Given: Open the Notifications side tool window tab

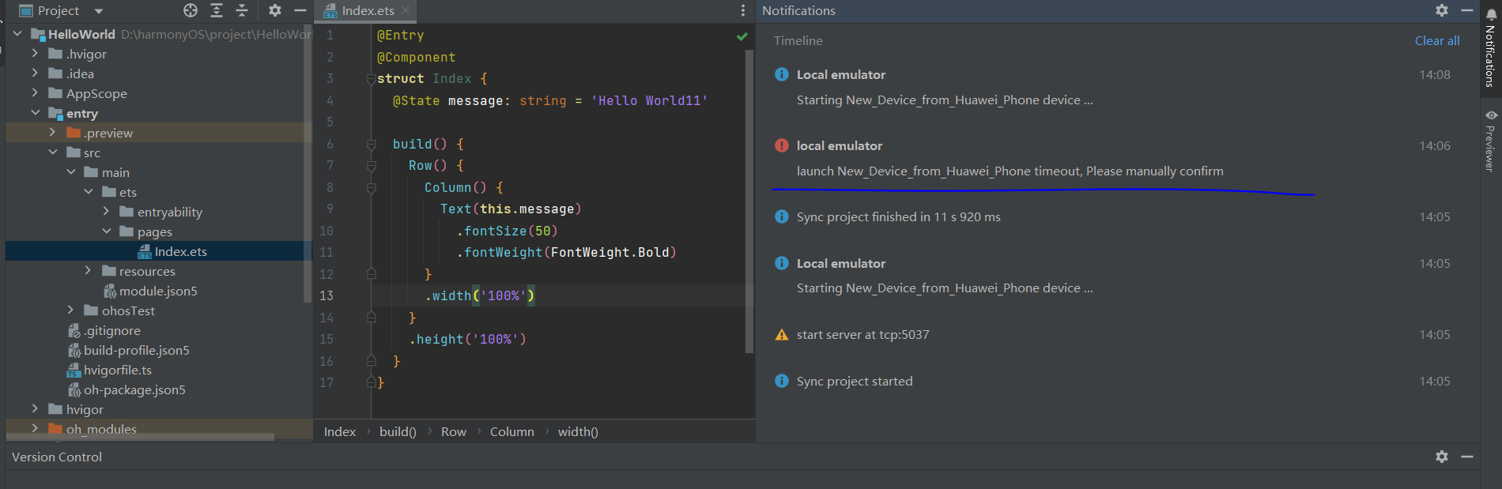Looking at the screenshot, I should [x=1490, y=48].
